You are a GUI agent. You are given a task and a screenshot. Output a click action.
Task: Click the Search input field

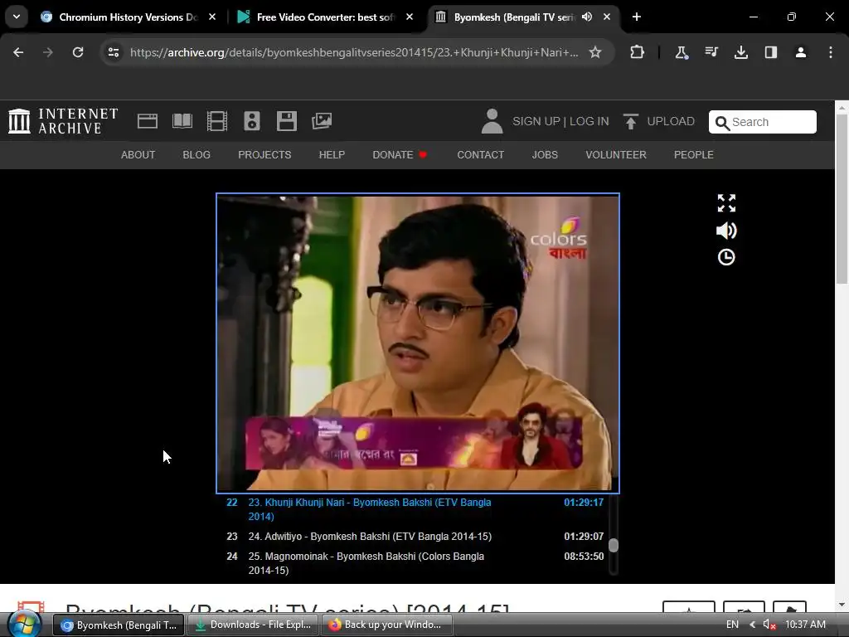click(x=763, y=122)
